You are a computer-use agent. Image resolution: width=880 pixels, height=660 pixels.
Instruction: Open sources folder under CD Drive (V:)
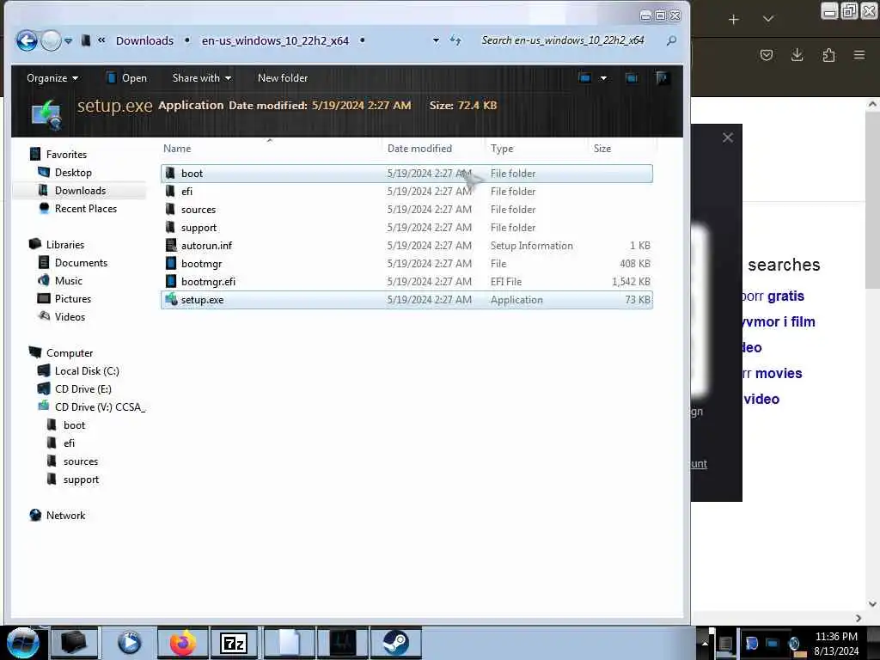pyautogui.click(x=81, y=461)
